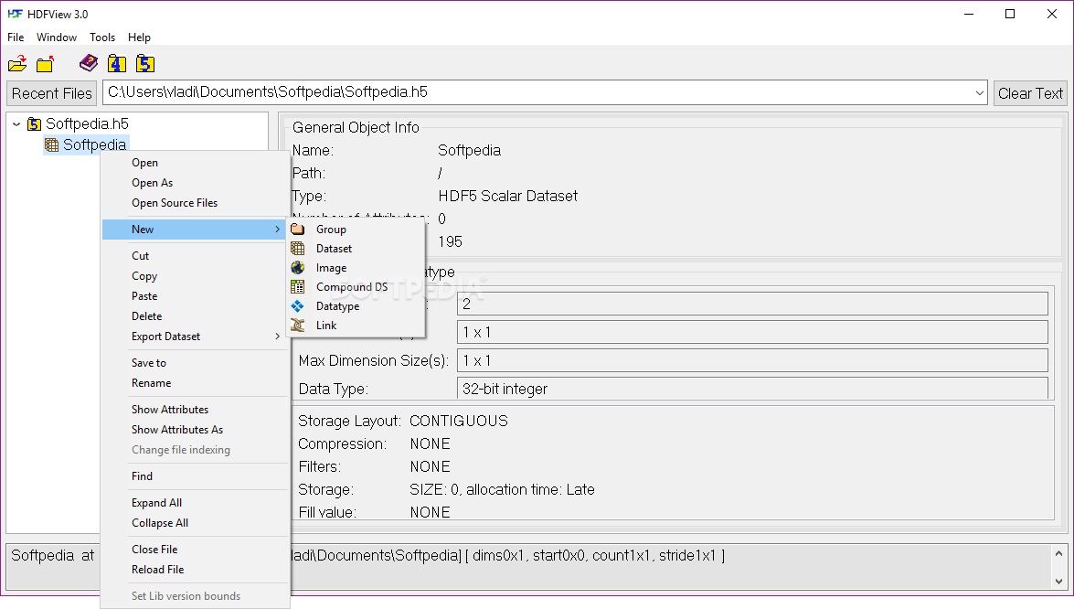Open the User's Guide book icon
Image resolution: width=1074 pixels, height=609 pixels.
tap(89, 64)
